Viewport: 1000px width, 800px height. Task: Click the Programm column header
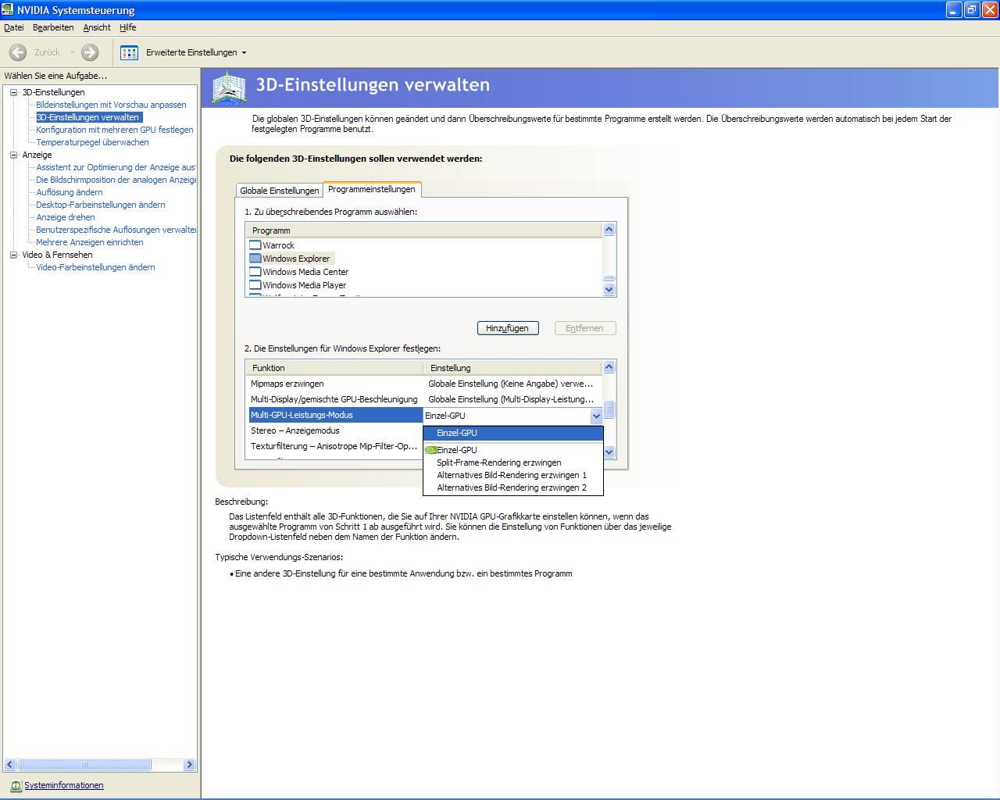pos(423,230)
